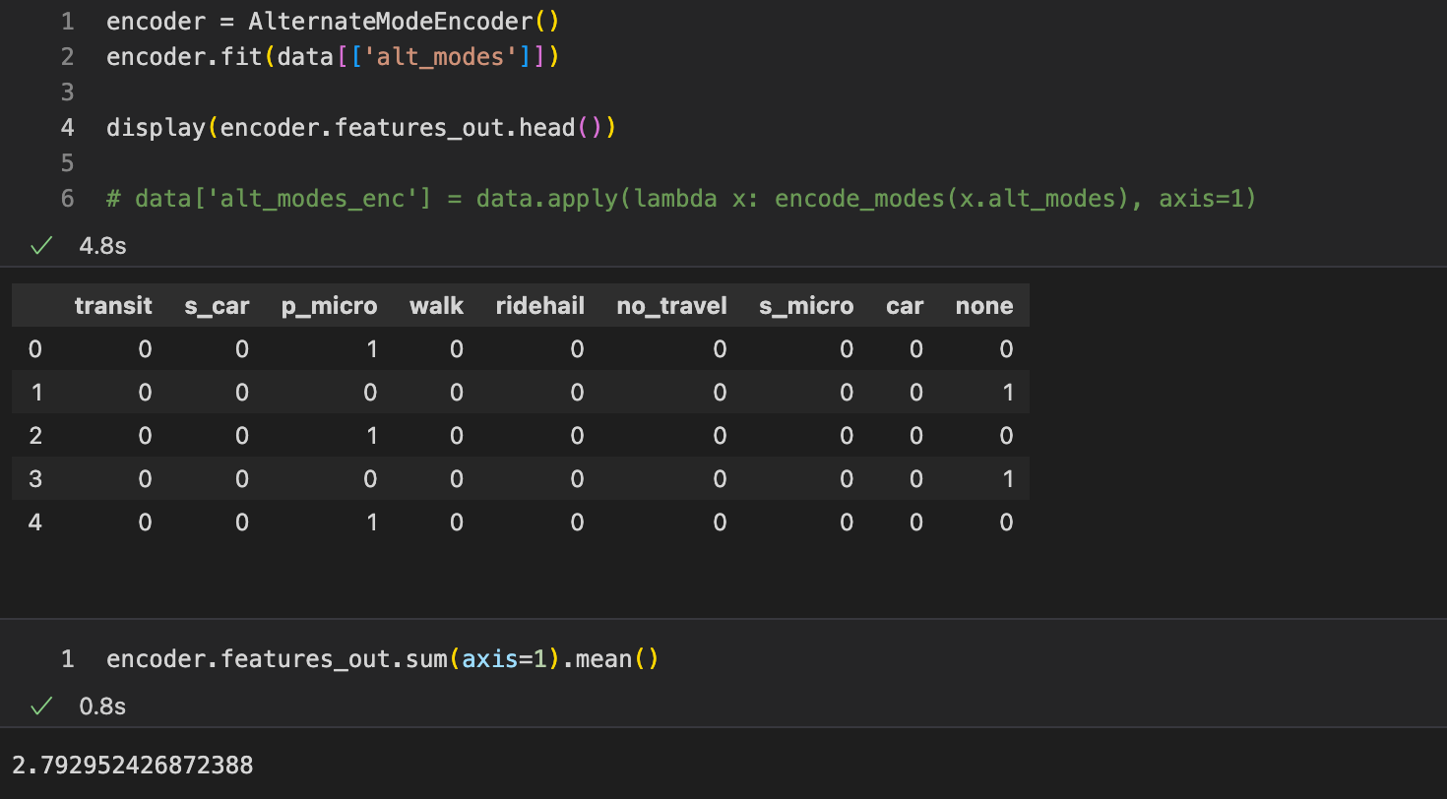The width and height of the screenshot is (1447, 799).
Task: Select row index 0 in the dataframe
Action: coord(35,348)
